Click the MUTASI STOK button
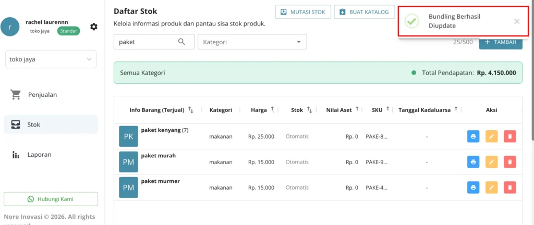534x225 pixels. (x=303, y=12)
